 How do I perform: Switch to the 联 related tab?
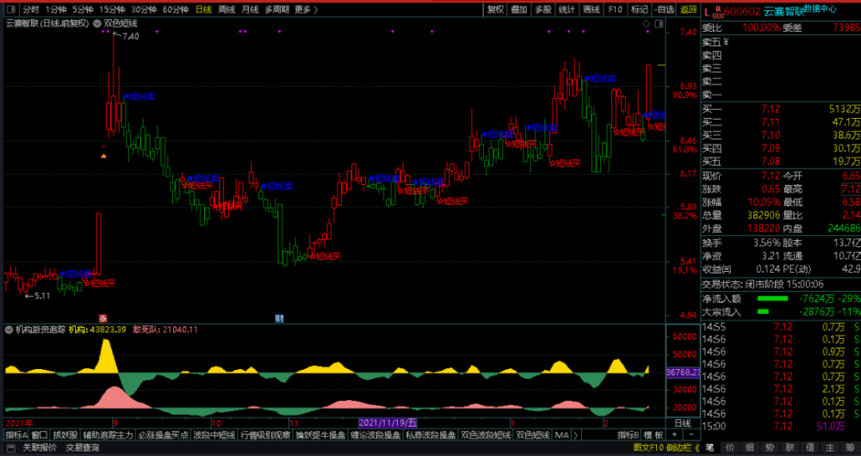click(791, 448)
